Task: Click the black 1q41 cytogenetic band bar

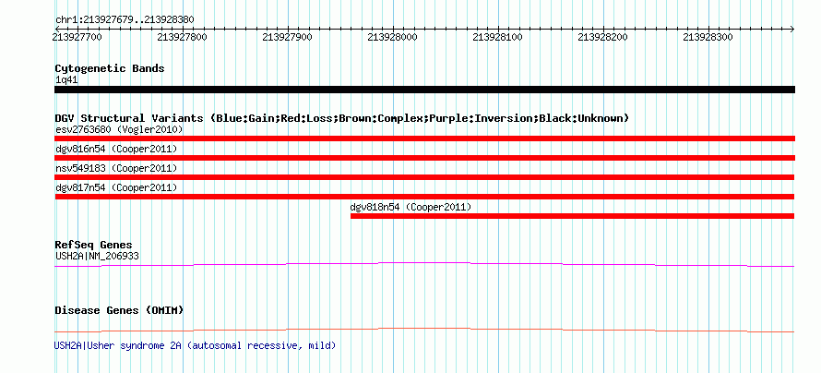Action: 424,90
